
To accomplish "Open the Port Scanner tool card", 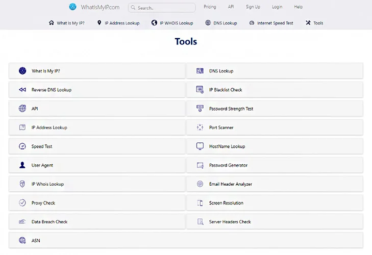I will pos(275,127).
